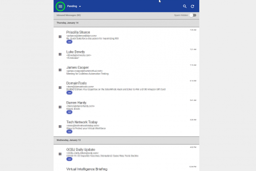This screenshot has height=171, width=256.
Task: Open the Pending view dropdown
Action: click(74, 6)
